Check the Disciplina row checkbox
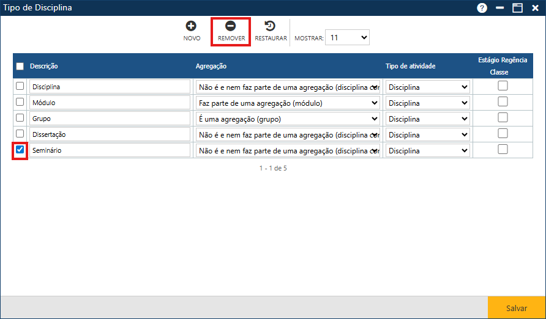The height and width of the screenshot is (319, 546). [20, 86]
